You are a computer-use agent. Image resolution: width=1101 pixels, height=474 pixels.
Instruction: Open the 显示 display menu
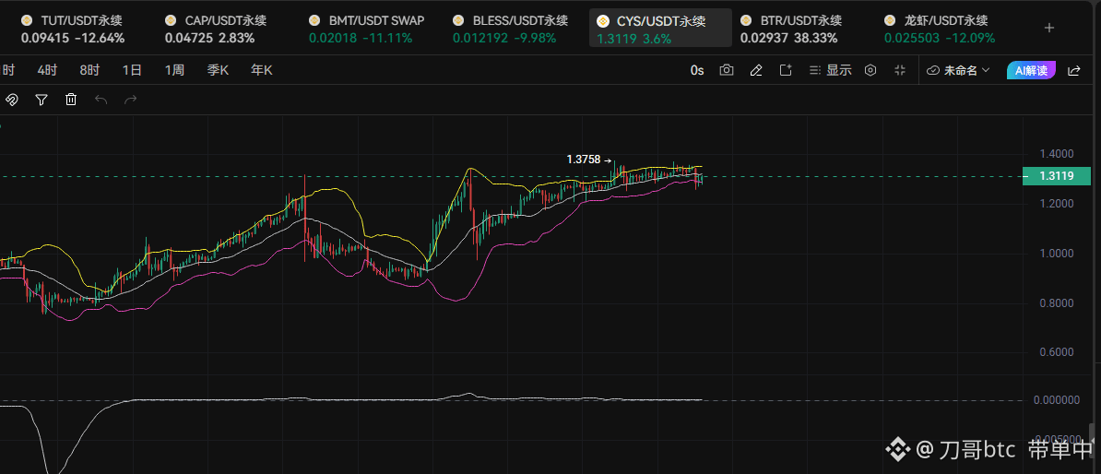click(x=831, y=70)
